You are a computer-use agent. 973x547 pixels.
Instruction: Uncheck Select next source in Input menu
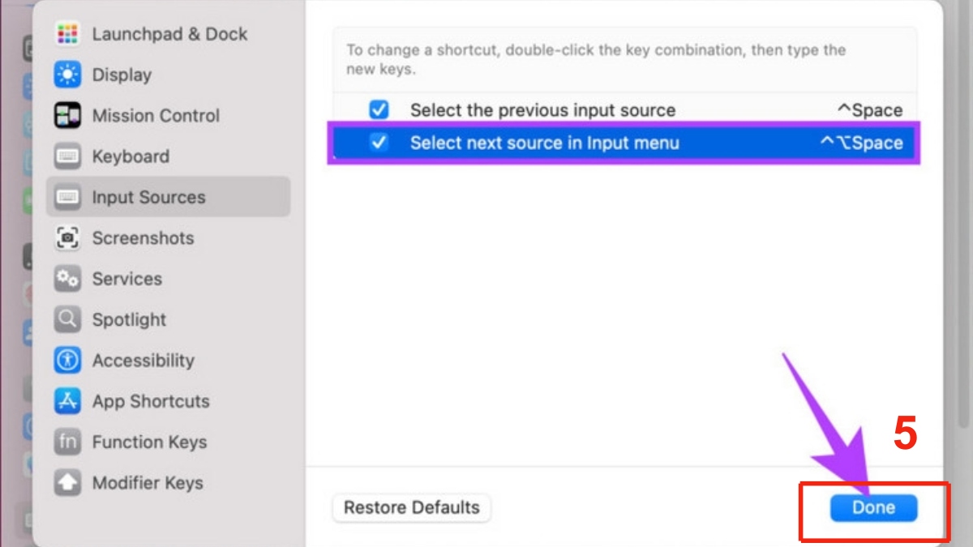tap(379, 143)
